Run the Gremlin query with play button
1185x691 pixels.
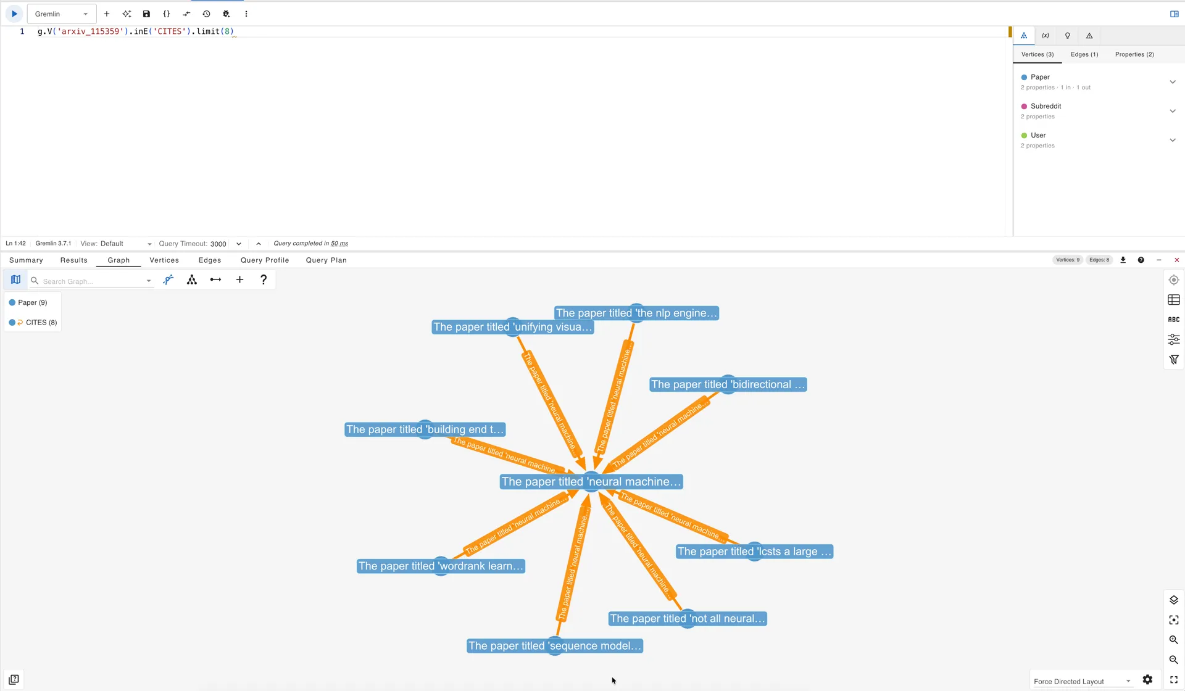[14, 14]
